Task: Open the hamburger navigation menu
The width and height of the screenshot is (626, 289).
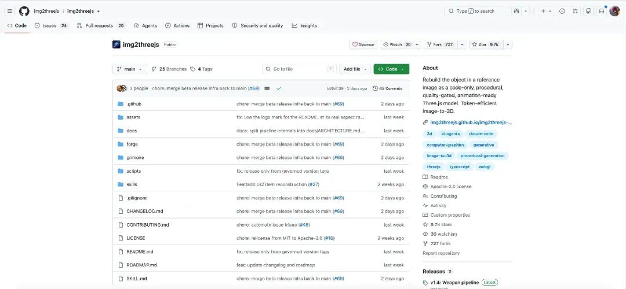Action: click(x=10, y=11)
